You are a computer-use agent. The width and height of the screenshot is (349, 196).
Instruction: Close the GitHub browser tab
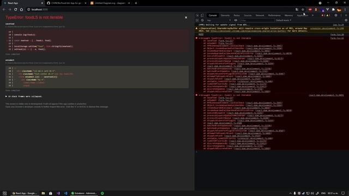point(86,3)
